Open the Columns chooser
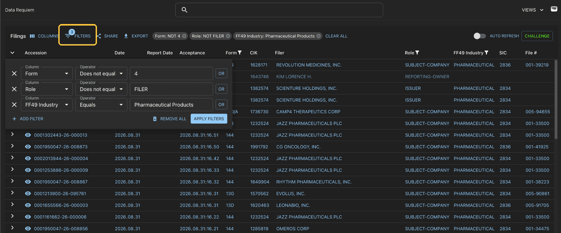The height and width of the screenshot is (233, 561). point(44,36)
